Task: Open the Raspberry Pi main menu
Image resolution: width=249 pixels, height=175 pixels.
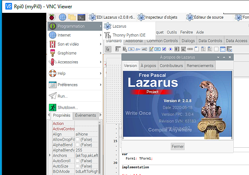Action: (52, 17)
